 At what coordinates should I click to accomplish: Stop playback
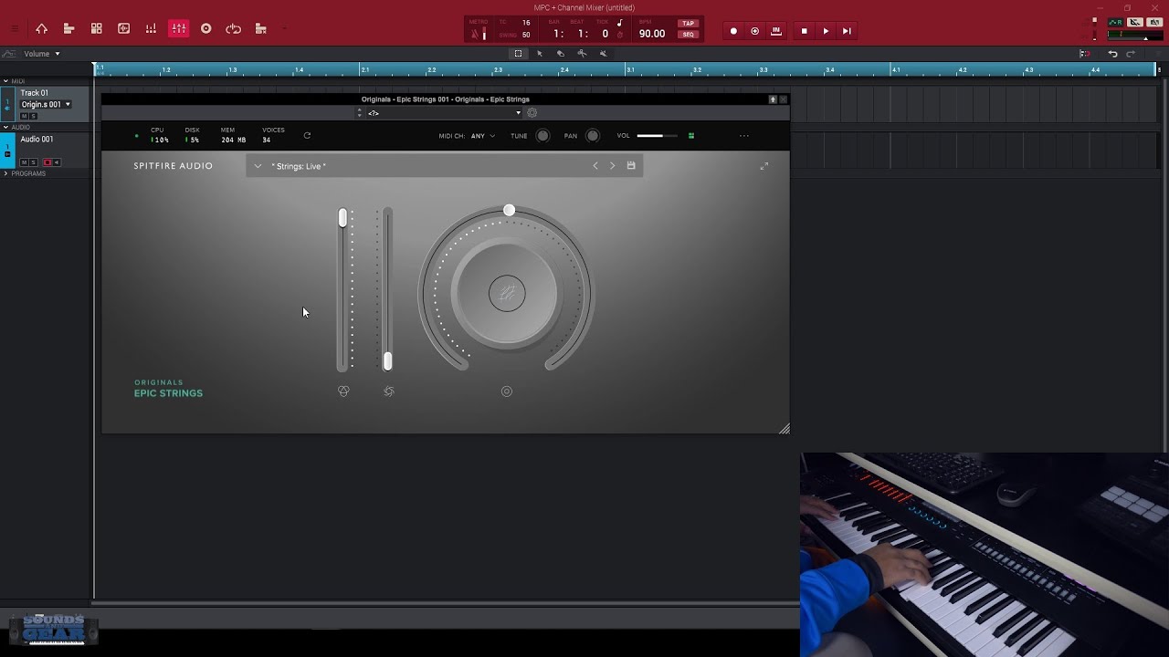pos(804,31)
